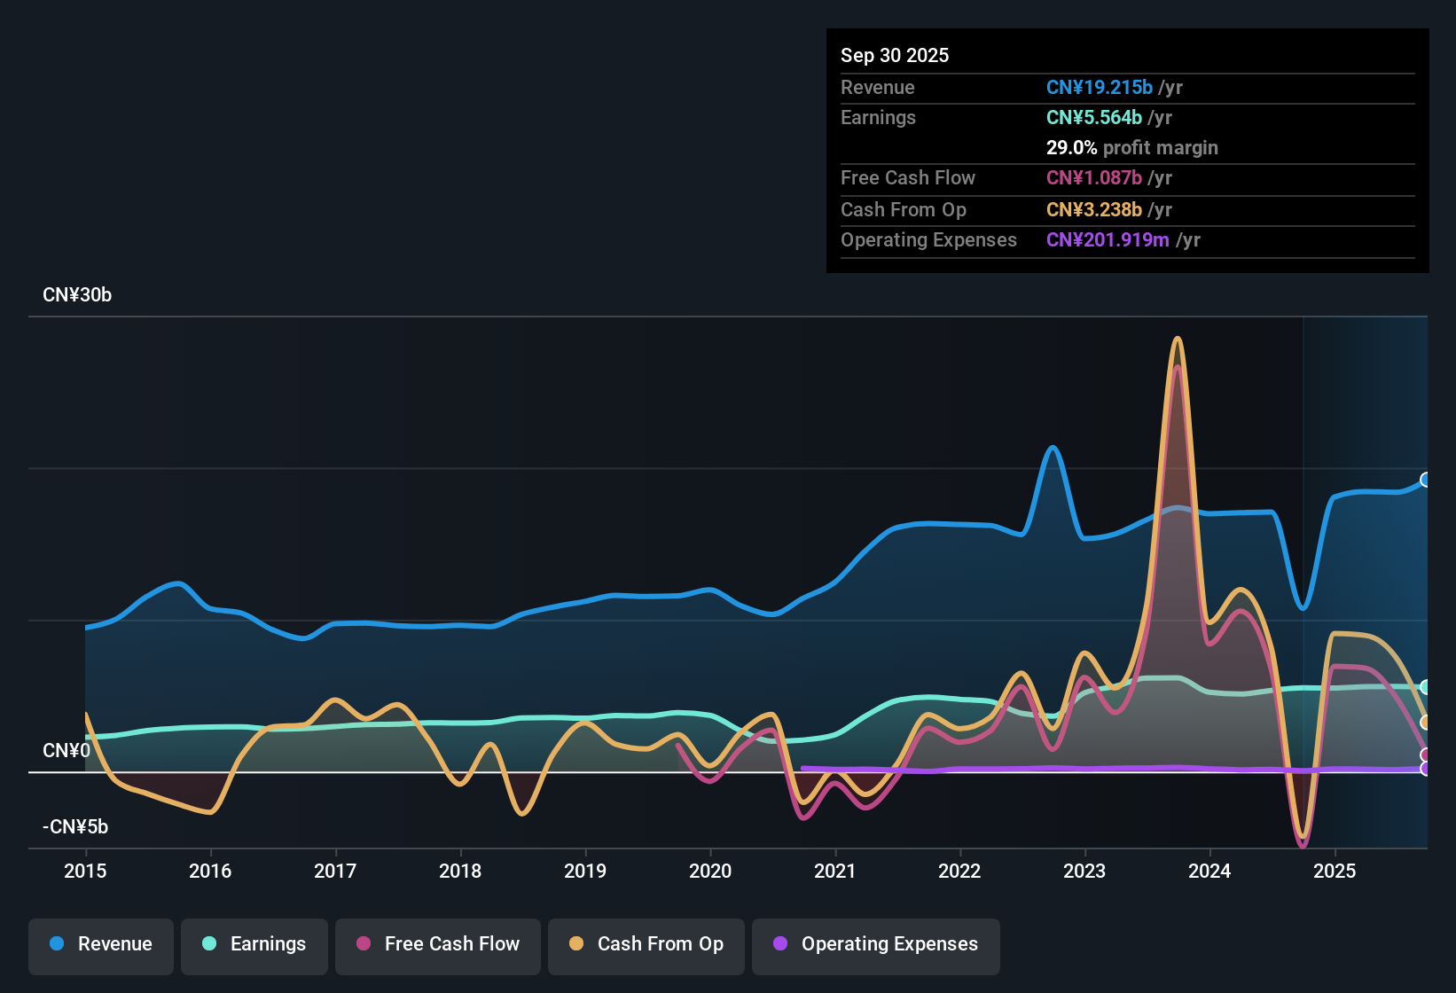Click the 29.0% profit margin text
Viewport: 1456px width, 993px height.
pyautogui.click(x=1132, y=147)
